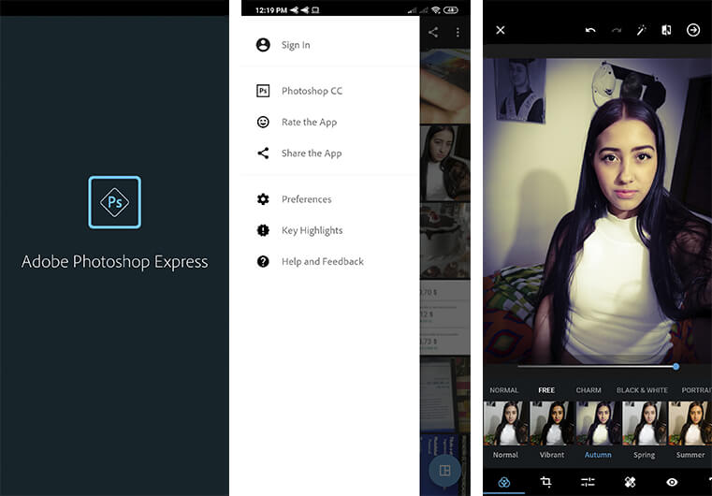The image size is (712, 496).
Task: Apply auto-enhance magic wand
Action: (641, 30)
